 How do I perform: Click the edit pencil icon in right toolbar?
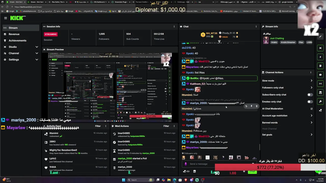coord(320,37)
